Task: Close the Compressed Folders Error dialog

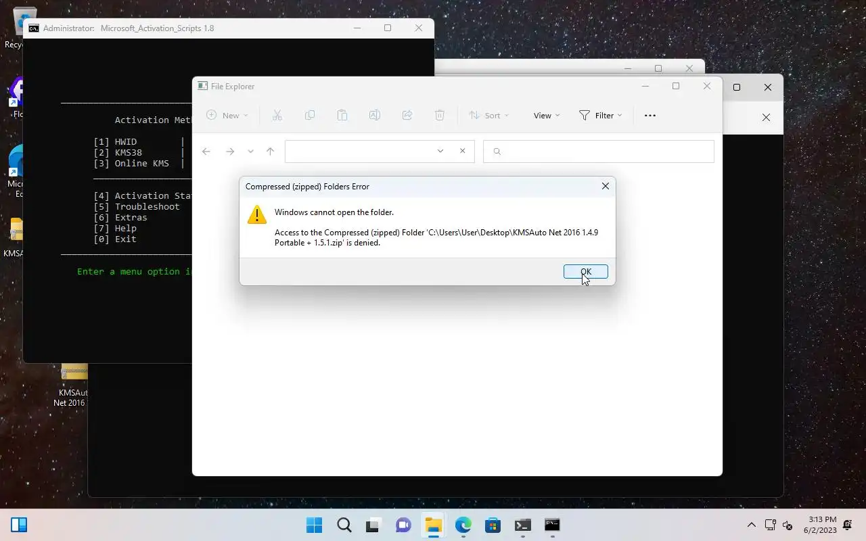Action: [x=606, y=186]
